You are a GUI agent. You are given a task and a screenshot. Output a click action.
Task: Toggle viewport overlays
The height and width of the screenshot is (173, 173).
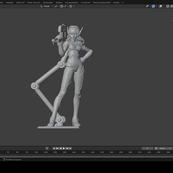coord(161,6)
